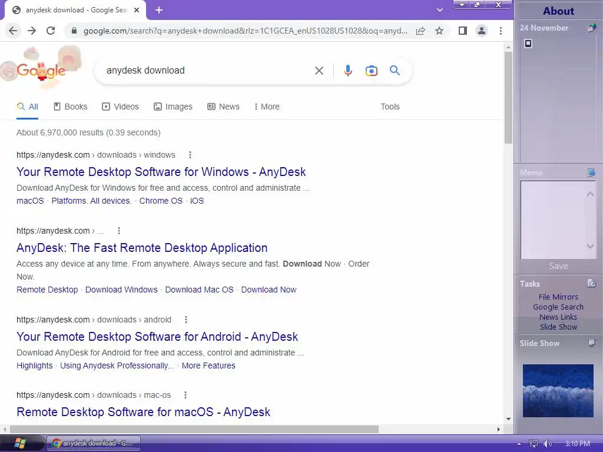Open the Chrome side panel
The height and width of the screenshot is (452, 603).
click(463, 31)
